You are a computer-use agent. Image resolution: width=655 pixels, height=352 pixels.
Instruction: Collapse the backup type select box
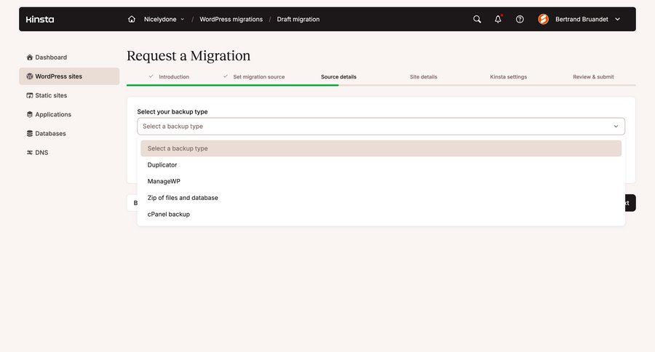coord(381,127)
